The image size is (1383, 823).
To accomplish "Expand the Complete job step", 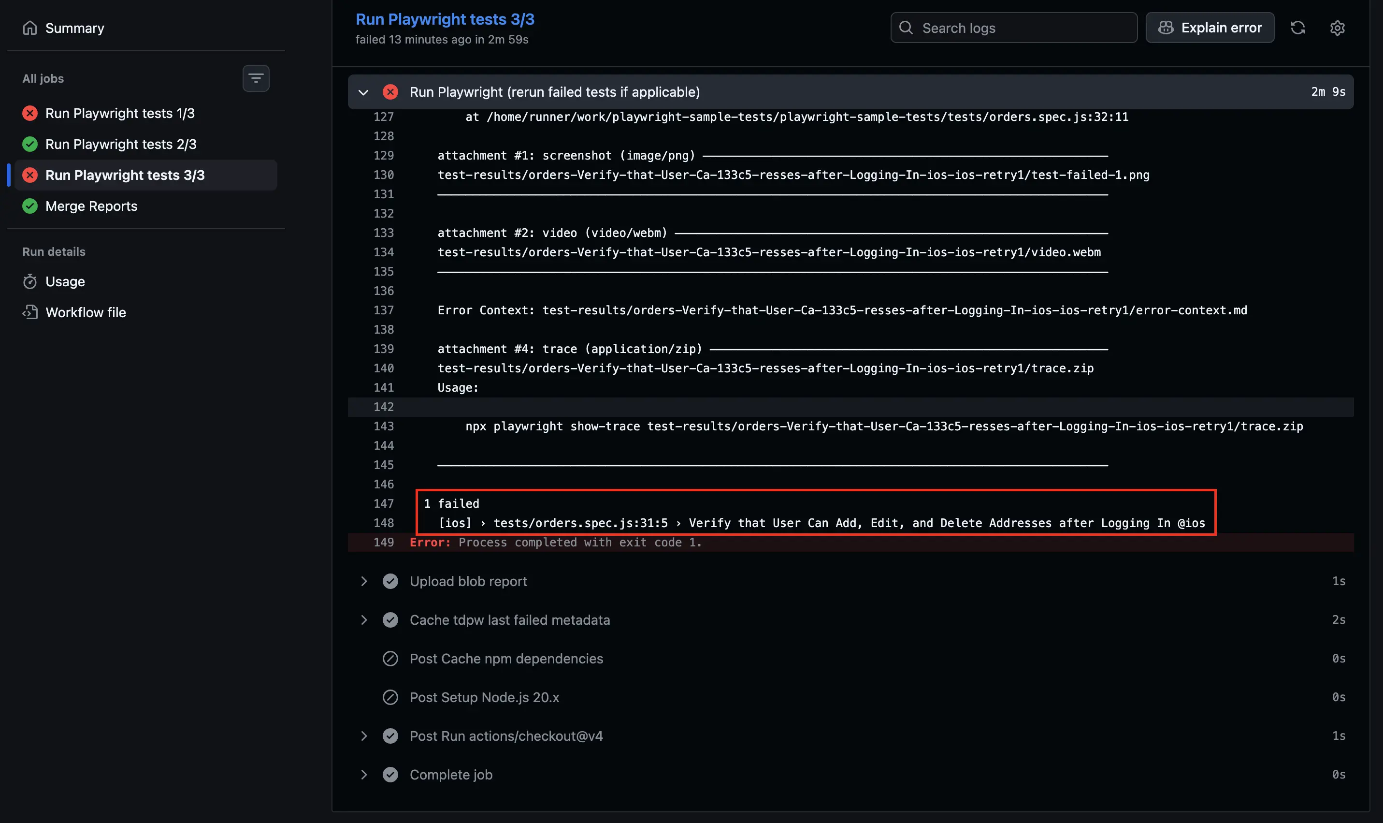I will (x=363, y=775).
